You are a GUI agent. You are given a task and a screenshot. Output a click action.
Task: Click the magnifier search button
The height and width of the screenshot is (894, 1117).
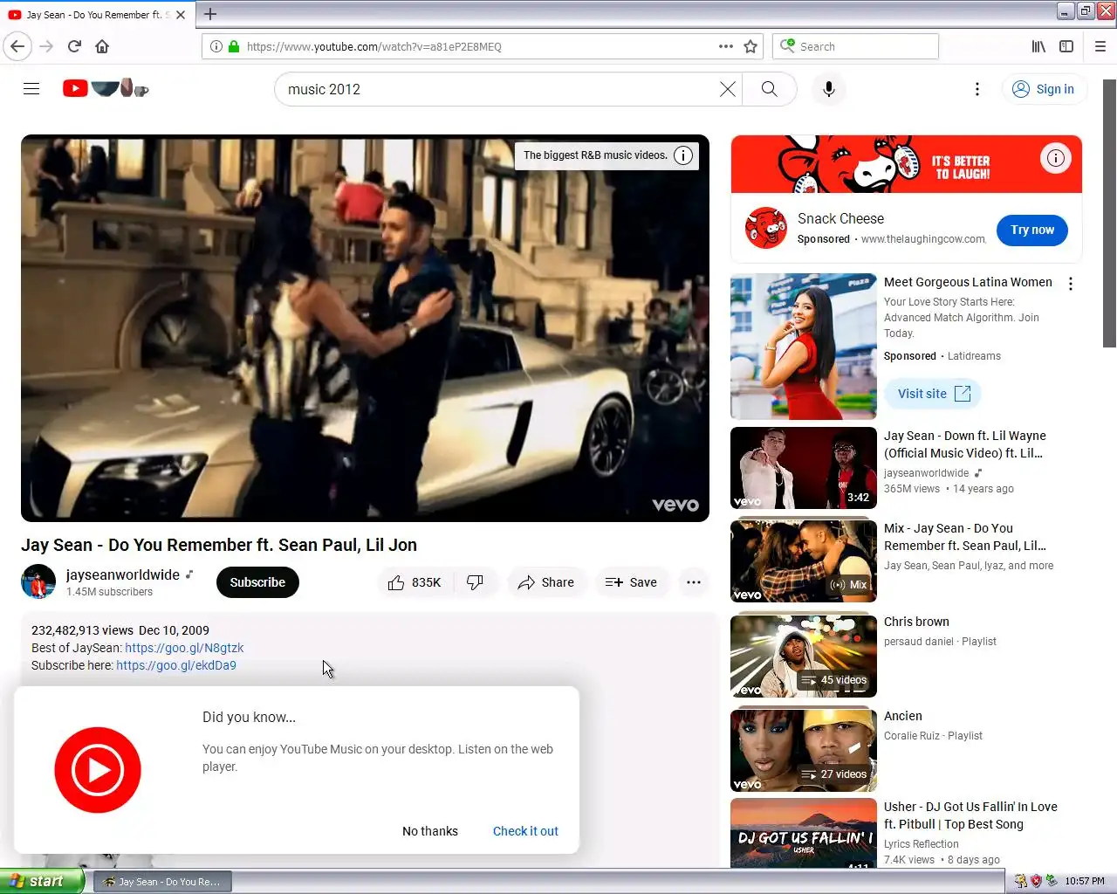pyautogui.click(x=769, y=89)
